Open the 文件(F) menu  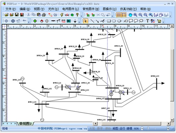click(11, 9)
